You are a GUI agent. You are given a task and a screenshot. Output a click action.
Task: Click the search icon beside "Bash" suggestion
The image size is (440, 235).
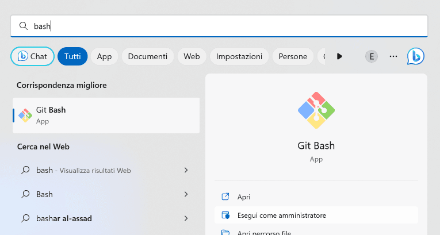click(x=25, y=194)
